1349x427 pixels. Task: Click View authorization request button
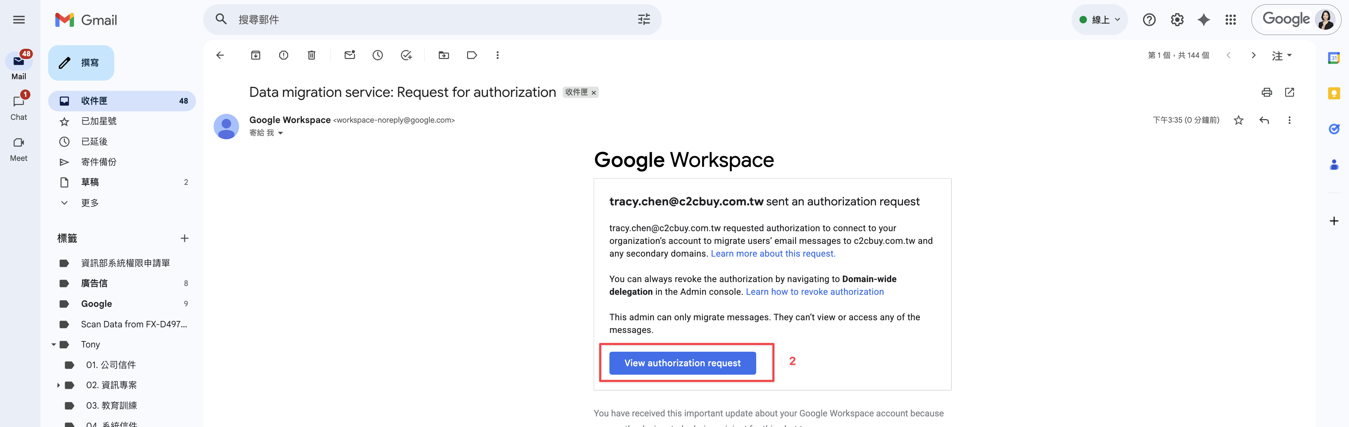682,363
